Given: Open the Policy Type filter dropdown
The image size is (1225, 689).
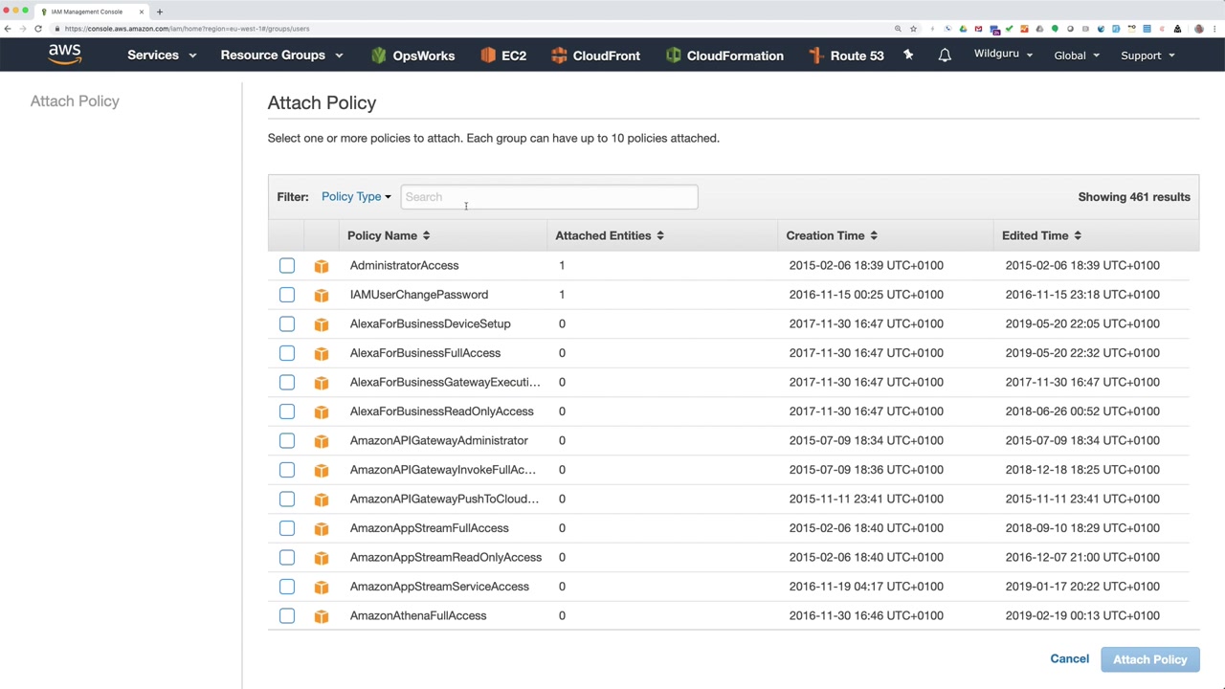Looking at the screenshot, I should [356, 197].
